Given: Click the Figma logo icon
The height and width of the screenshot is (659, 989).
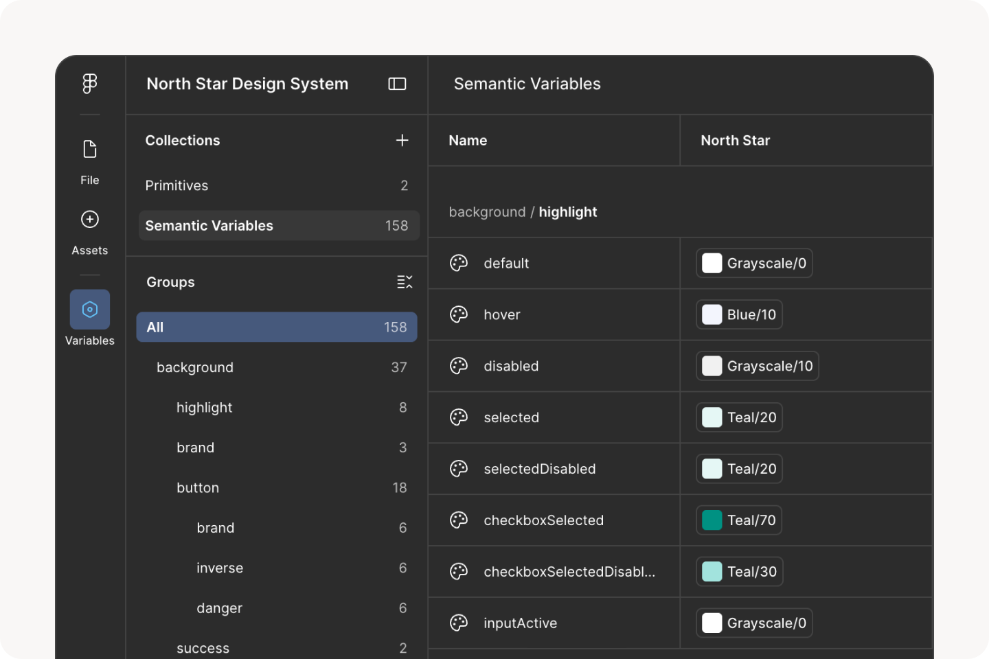Looking at the screenshot, I should pyautogui.click(x=90, y=84).
